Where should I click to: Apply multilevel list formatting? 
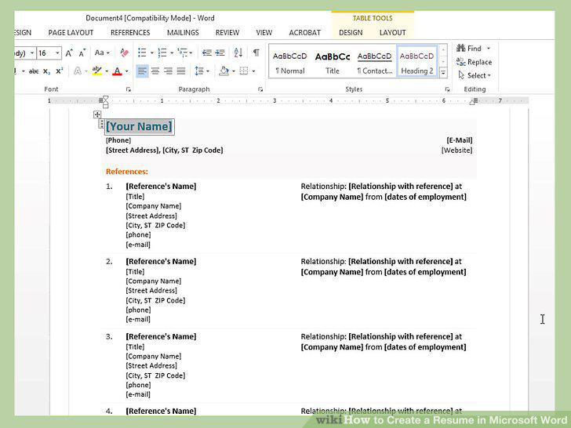pos(183,53)
